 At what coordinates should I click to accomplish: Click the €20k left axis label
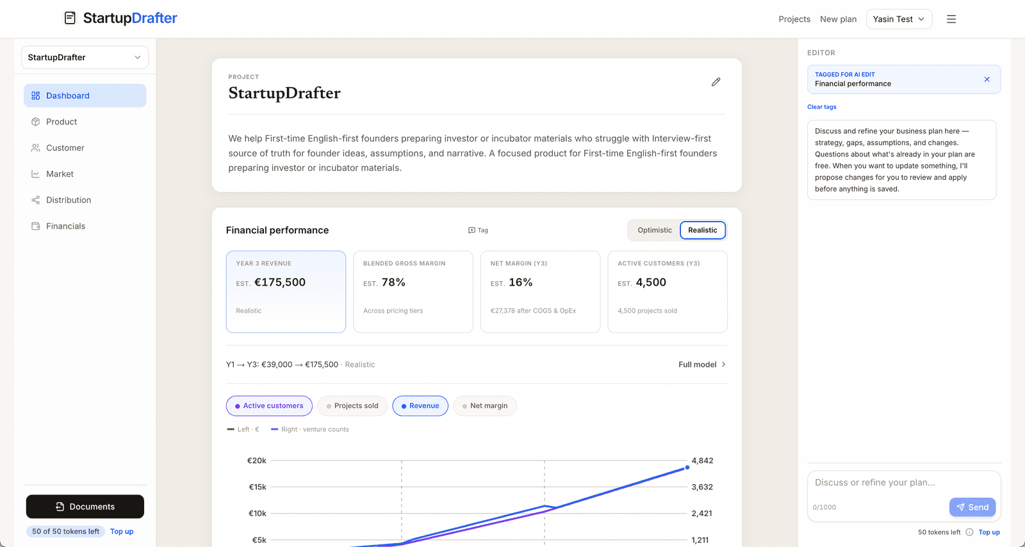point(257,461)
